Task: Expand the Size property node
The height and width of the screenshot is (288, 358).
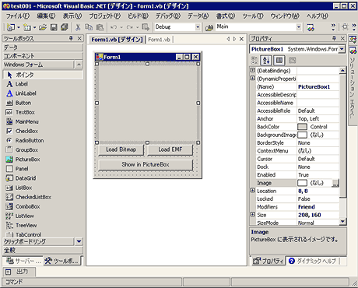Action: [253, 215]
